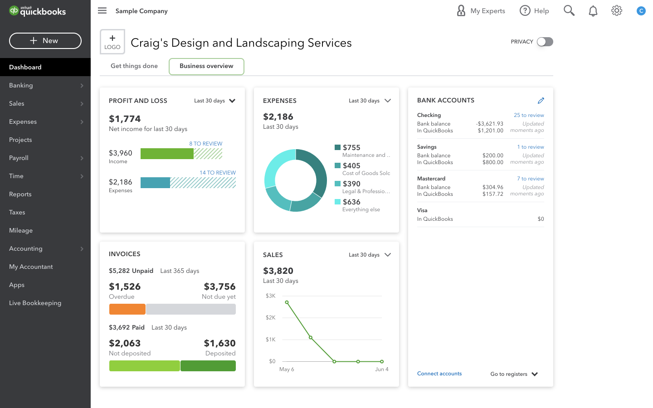
Task: Toggle the Privacy switch on
Action: (545, 41)
